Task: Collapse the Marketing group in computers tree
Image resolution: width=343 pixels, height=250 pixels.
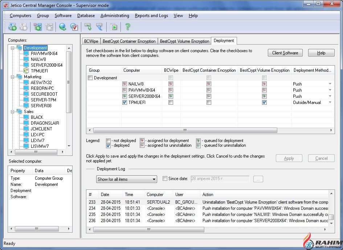Action: 13,77
